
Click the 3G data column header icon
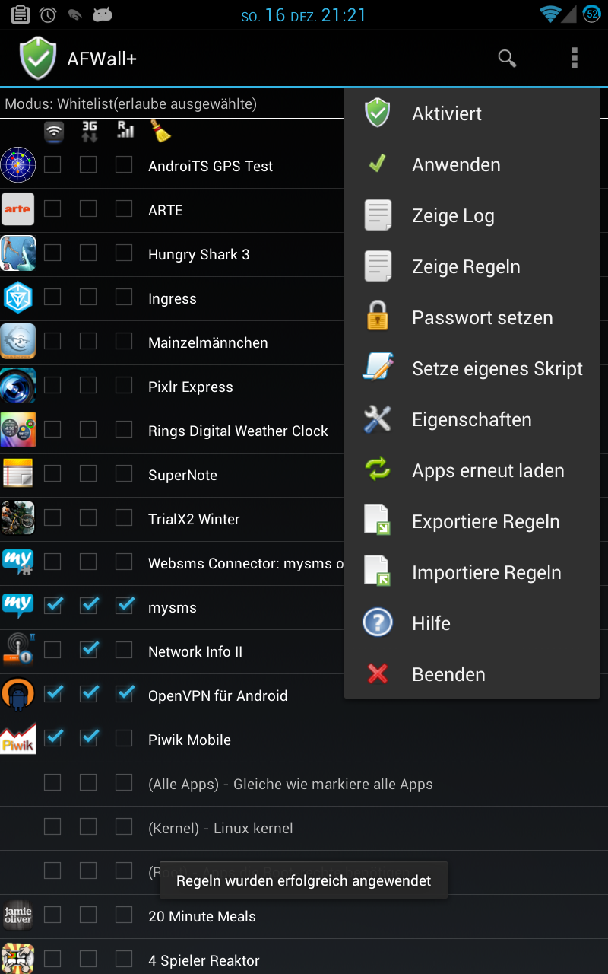point(89,131)
